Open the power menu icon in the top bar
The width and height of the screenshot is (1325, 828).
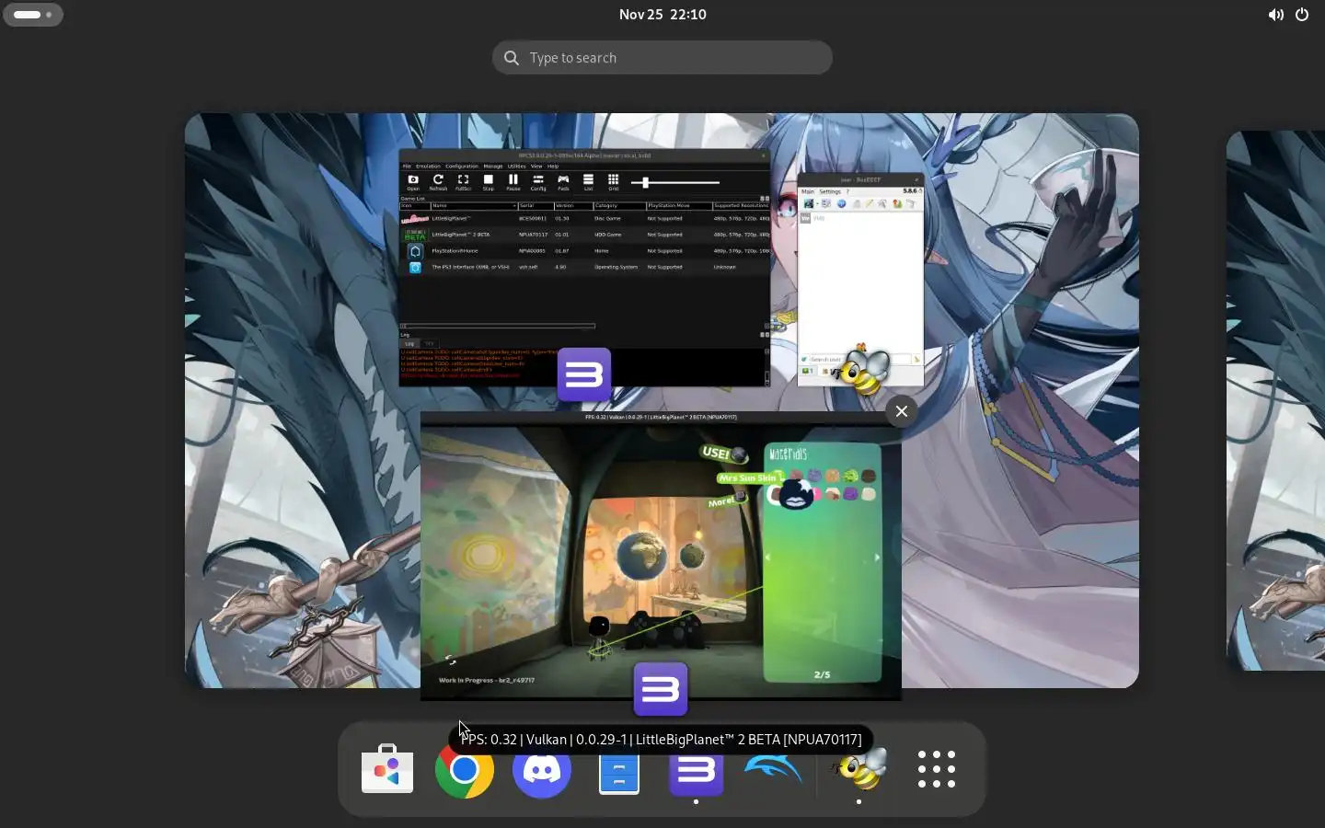tap(1302, 15)
